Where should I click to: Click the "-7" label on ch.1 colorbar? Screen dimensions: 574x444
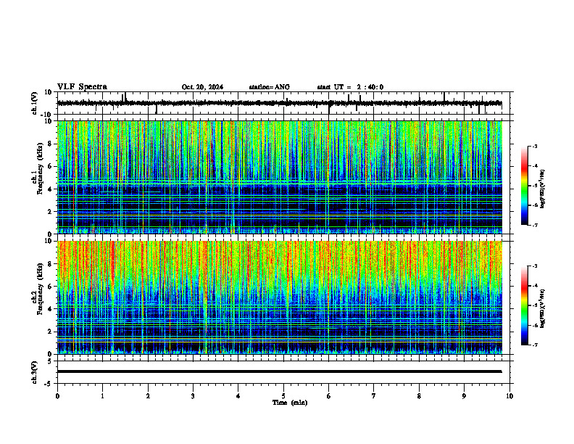click(x=535, y=225)
